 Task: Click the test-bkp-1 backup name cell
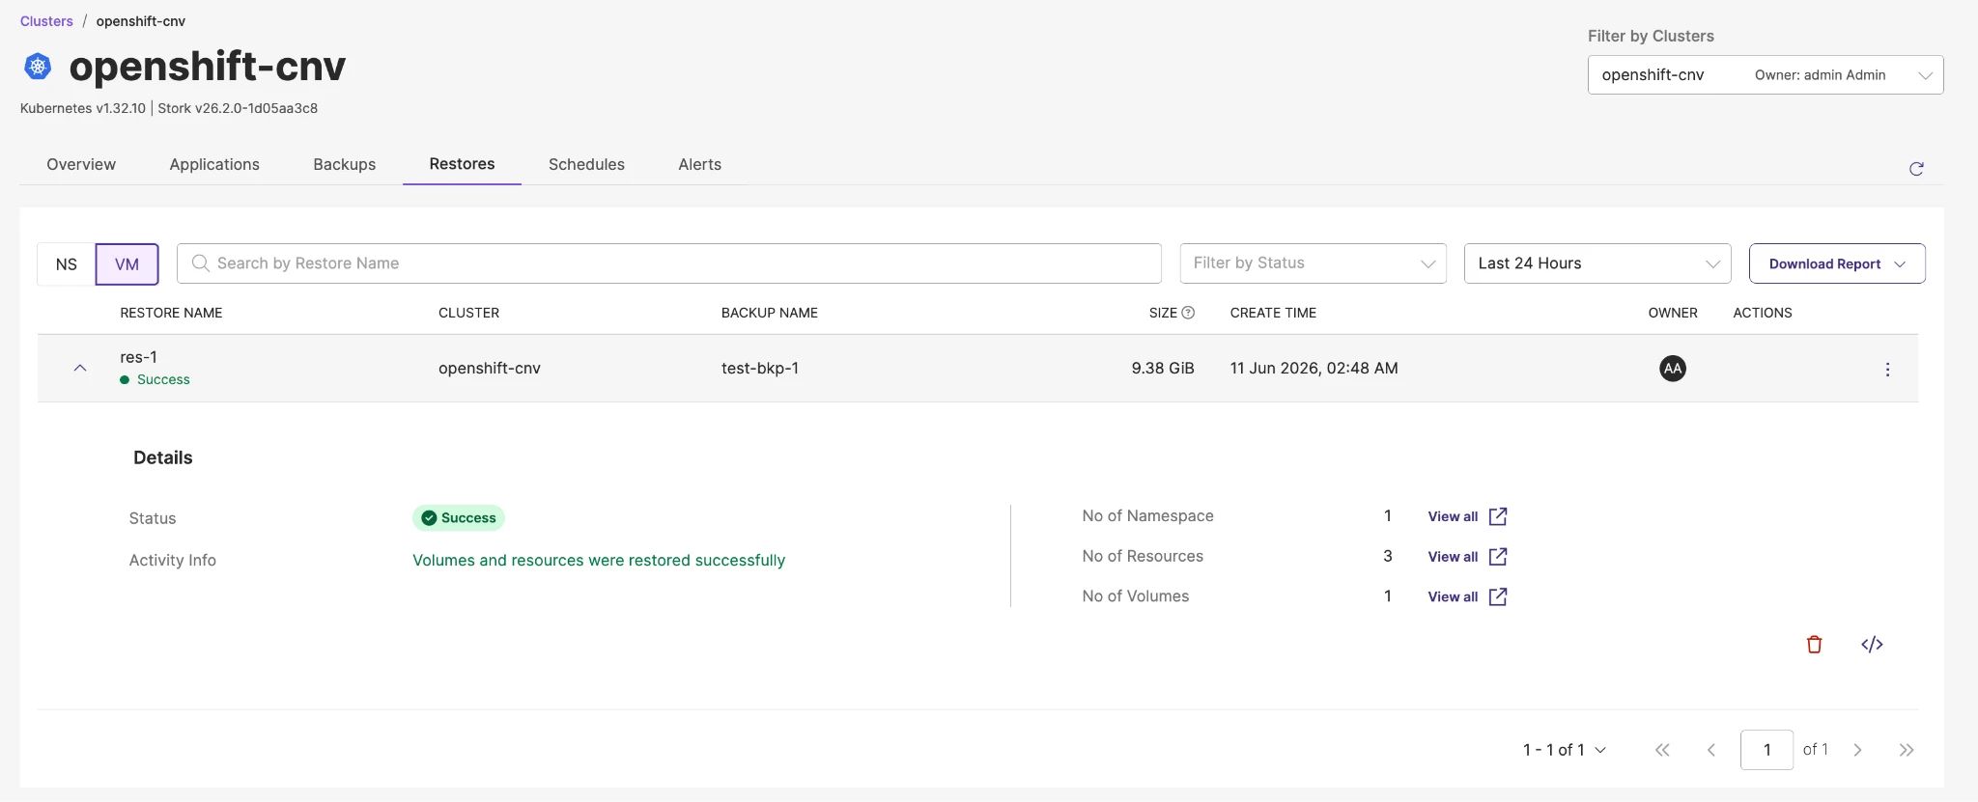(759, 369)
